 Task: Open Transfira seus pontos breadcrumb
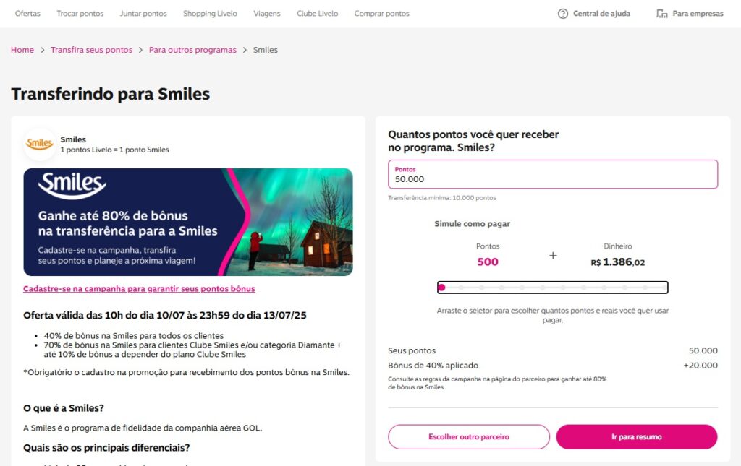[91, 50]
